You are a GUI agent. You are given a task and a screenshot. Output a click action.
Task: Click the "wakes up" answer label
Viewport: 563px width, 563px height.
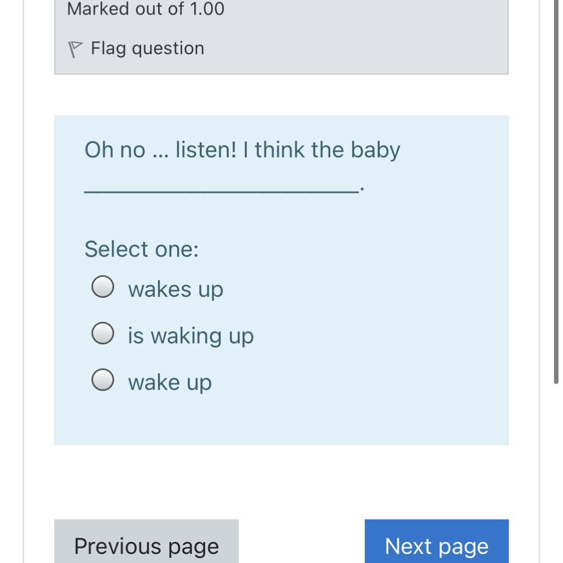[176, 289]
